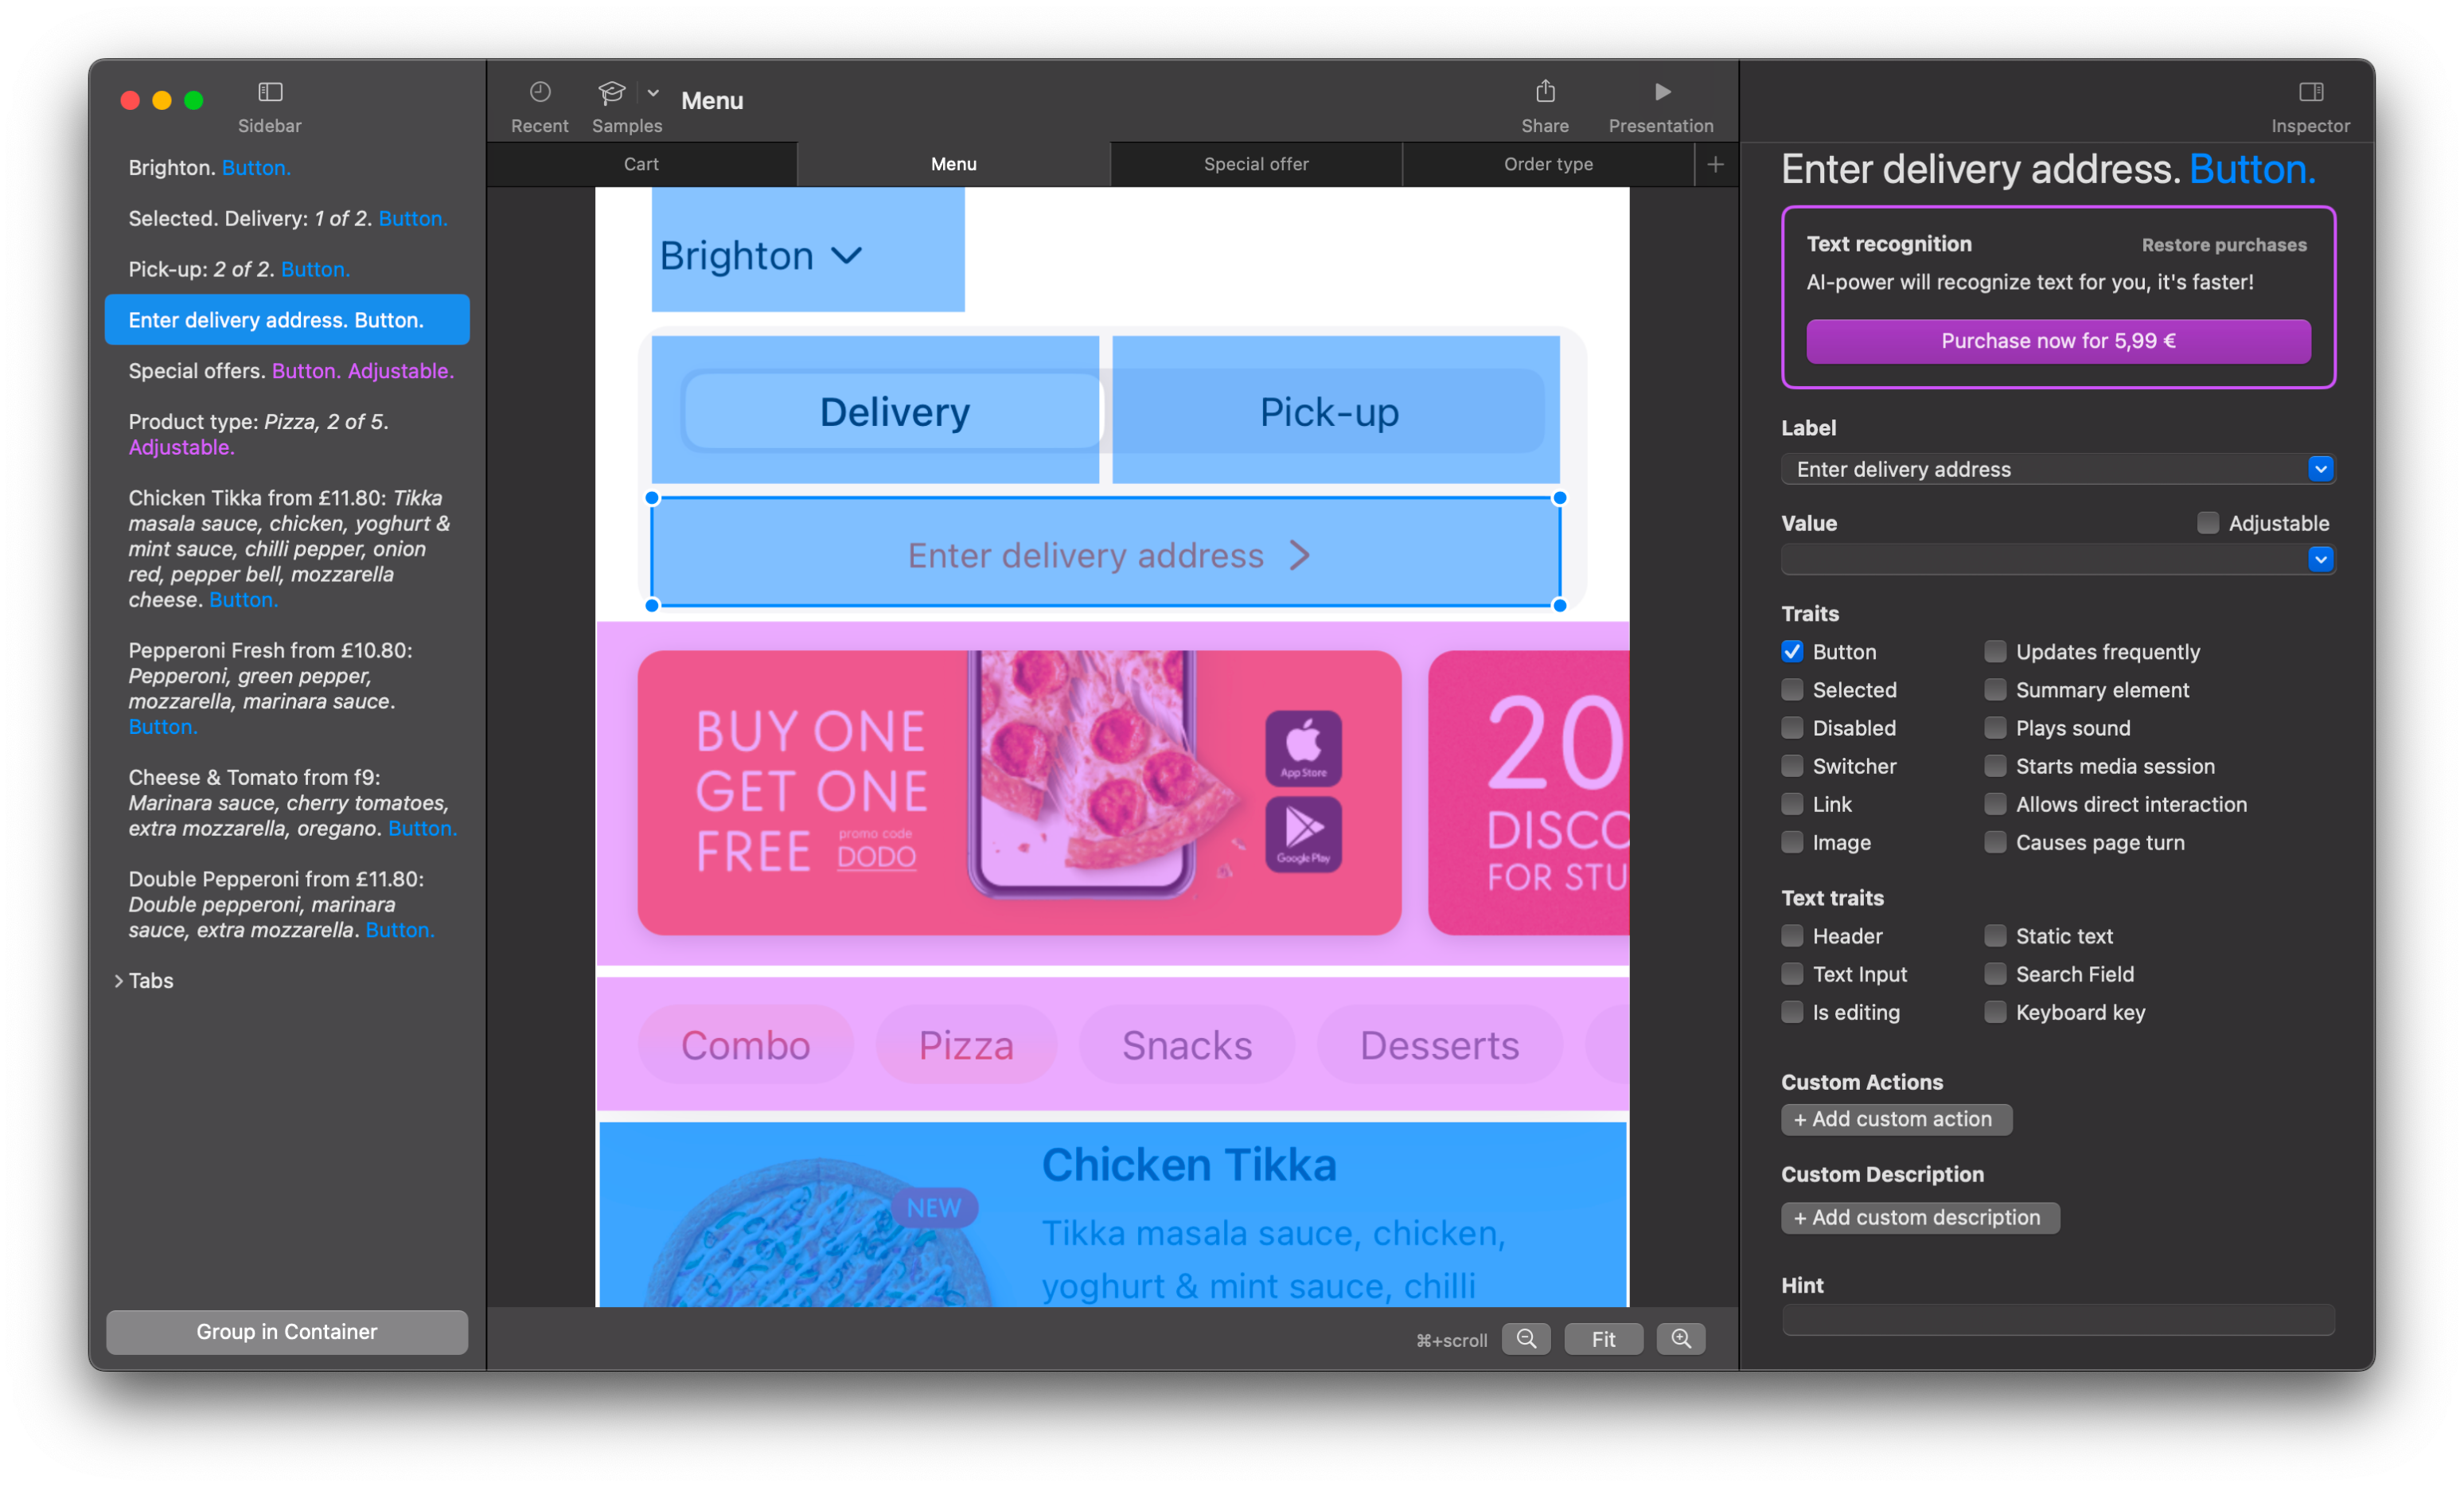Click the Share icon
The image size is (2464, 1487).
tap(1545, 92)
